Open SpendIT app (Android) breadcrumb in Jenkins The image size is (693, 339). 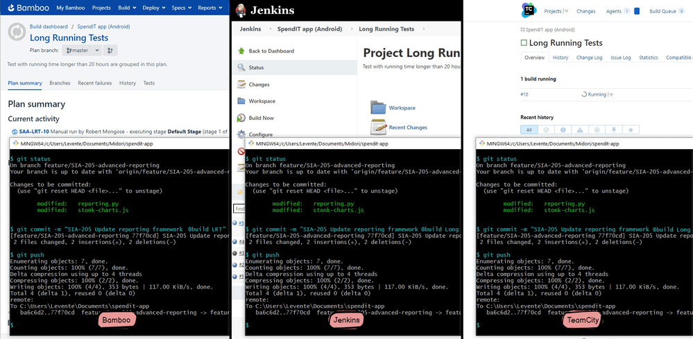point(309,29)
